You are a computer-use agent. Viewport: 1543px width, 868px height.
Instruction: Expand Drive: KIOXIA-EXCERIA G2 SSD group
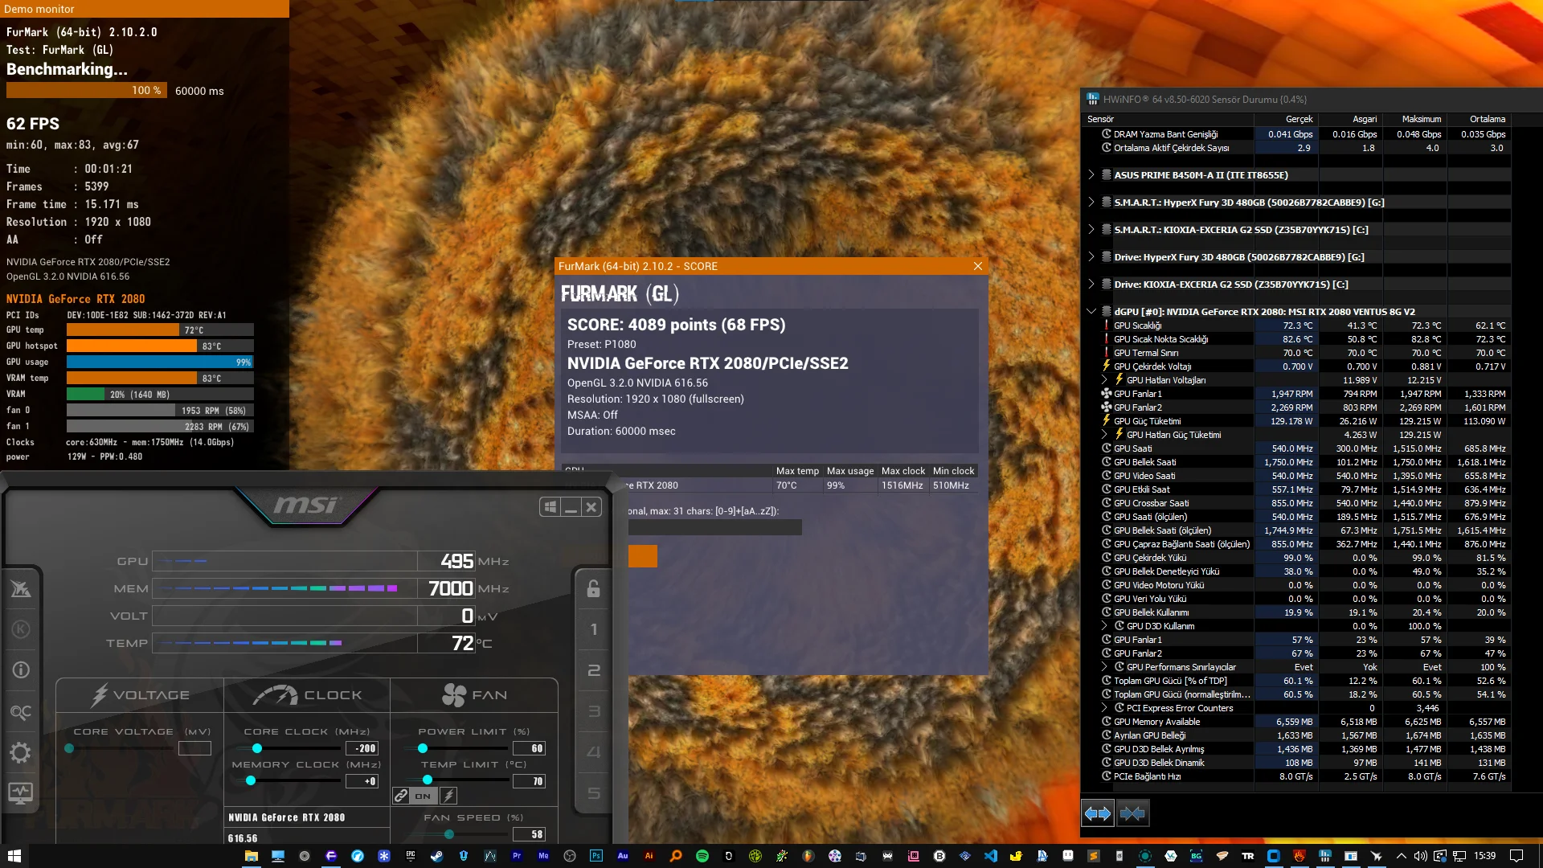pos(1091,284)
